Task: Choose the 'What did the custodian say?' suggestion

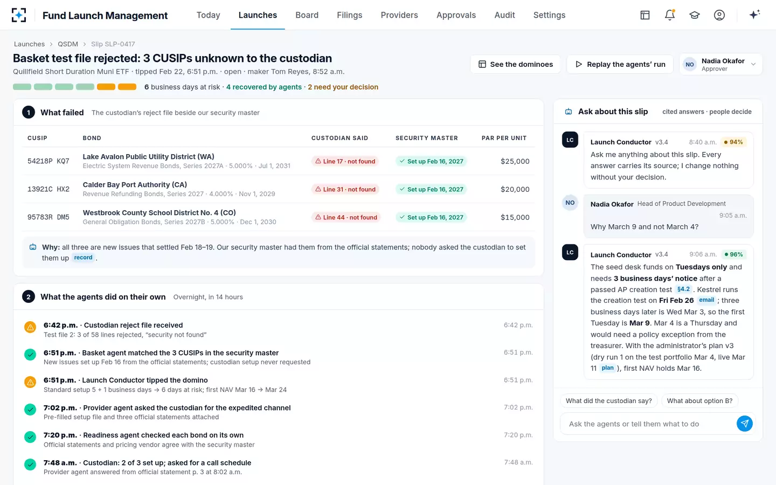Action: (608, 401)
